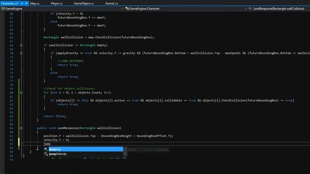Click 'return true;' on line 83
Screen dimensions: 310x174
68,104
